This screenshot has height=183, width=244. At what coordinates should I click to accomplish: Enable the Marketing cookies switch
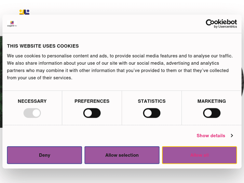(212, 113)
